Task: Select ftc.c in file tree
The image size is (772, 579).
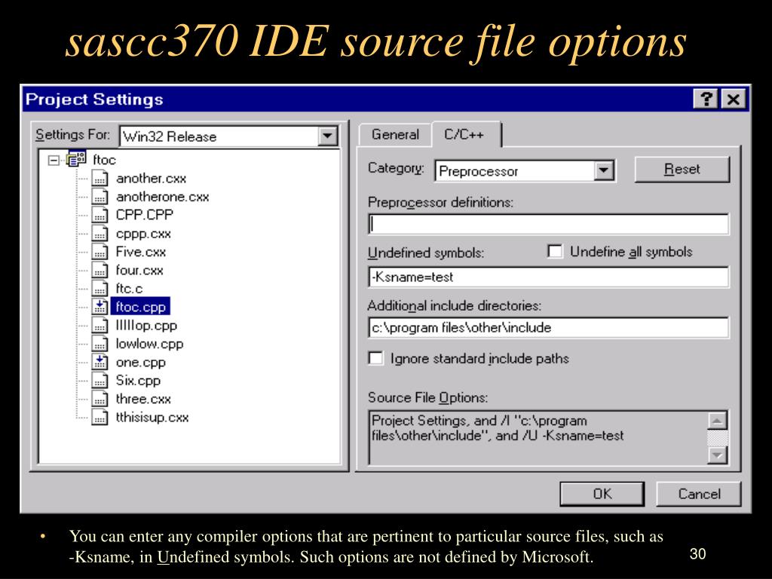Action: [129, 289]
